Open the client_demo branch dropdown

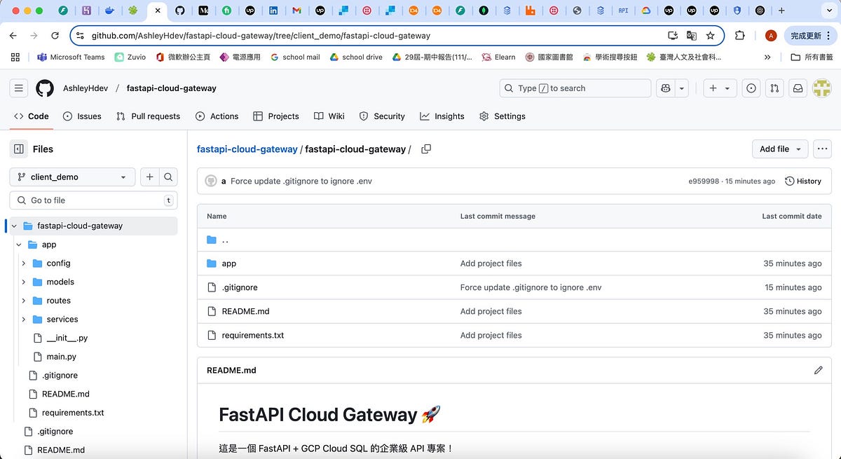point(72,177)
